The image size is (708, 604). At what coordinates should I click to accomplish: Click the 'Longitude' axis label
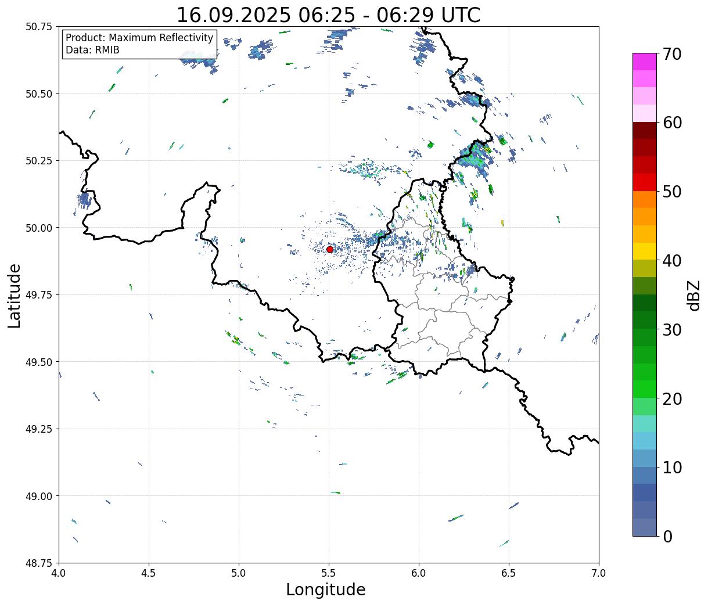click(326, 589)
